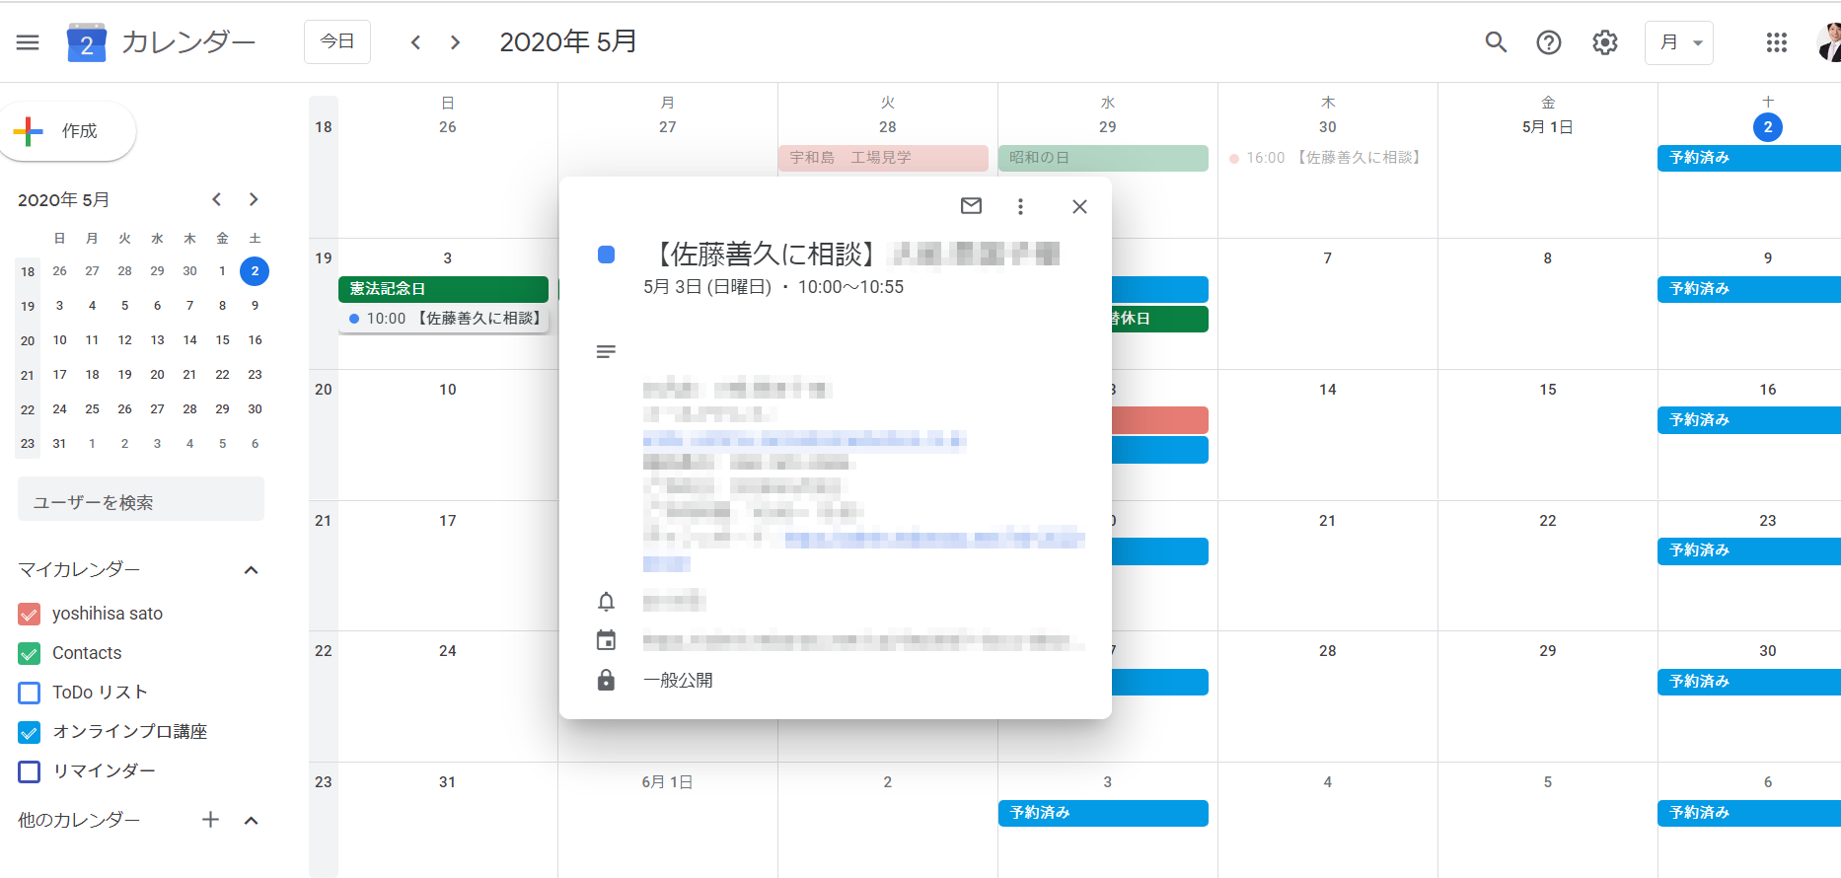Open the account profile picture
This screenshot has height=878, width=1841.
pyautogui.click(x=1829, y=42)
